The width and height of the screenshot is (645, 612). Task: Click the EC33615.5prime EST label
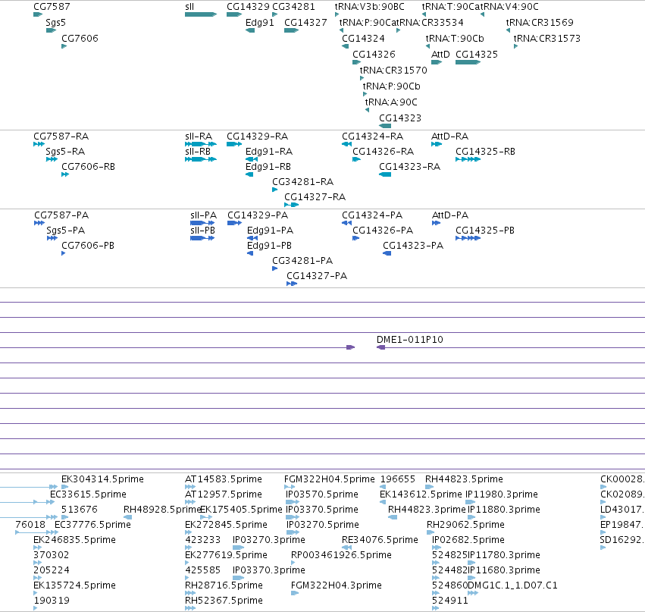[x=89, y=494]
